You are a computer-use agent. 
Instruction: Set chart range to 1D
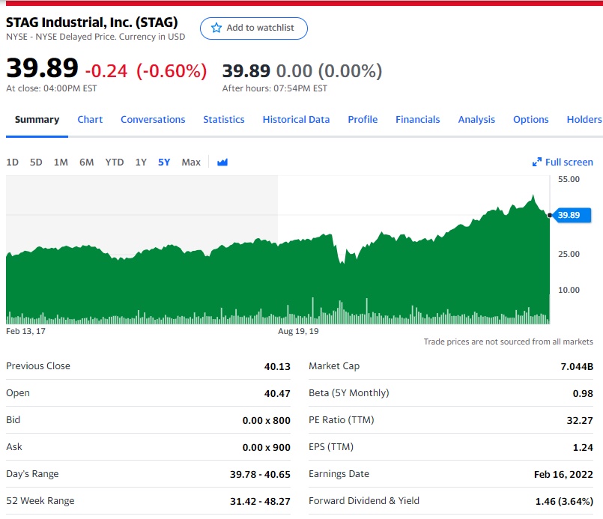[12, 163]
